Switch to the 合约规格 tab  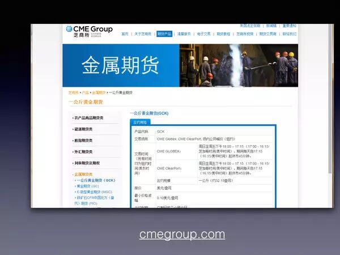(140, 122)
